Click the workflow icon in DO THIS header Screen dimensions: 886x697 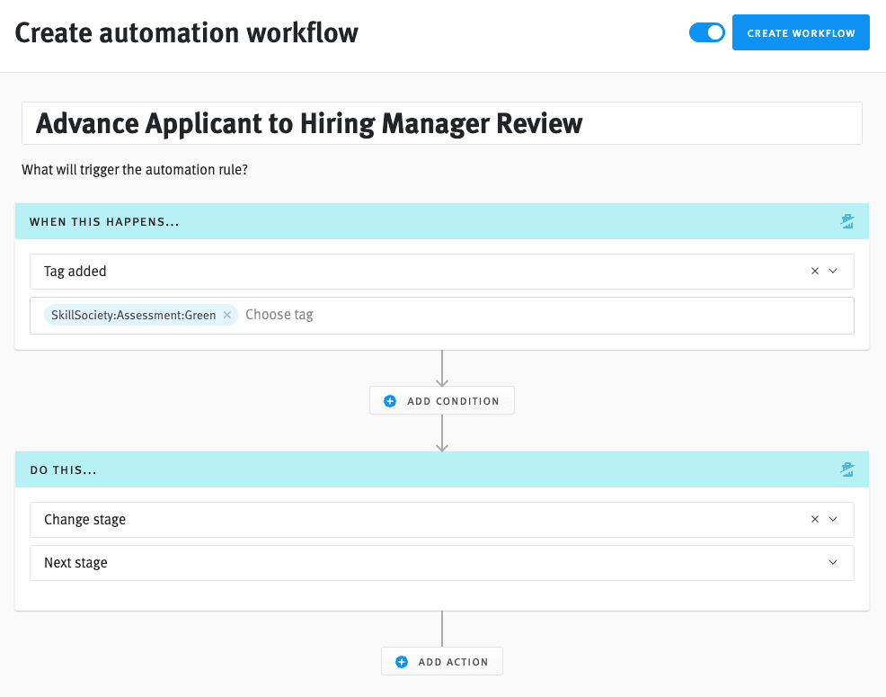coord(847,469)
